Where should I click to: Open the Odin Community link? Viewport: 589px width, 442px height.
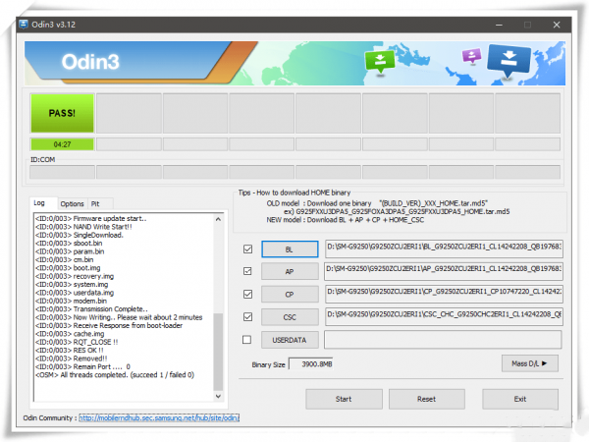(x=159, y=418)
